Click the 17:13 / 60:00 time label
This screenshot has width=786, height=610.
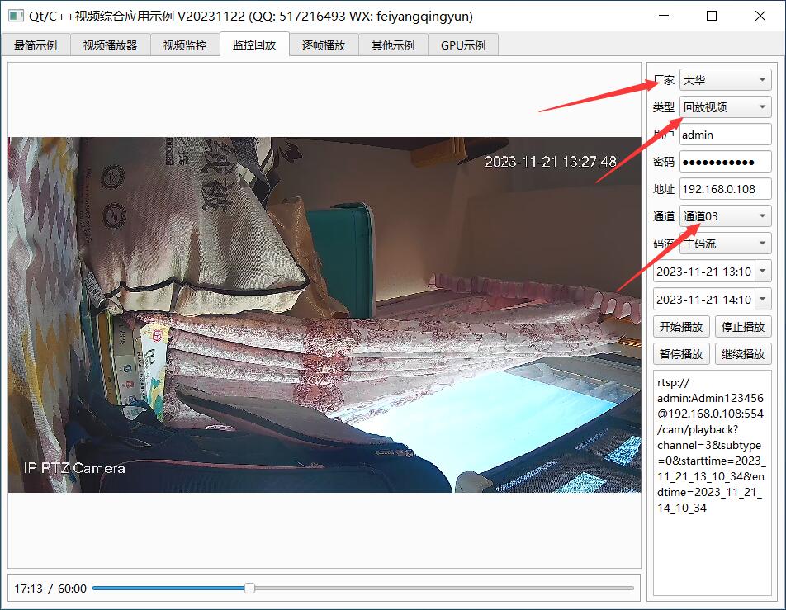tap(50, 589)
